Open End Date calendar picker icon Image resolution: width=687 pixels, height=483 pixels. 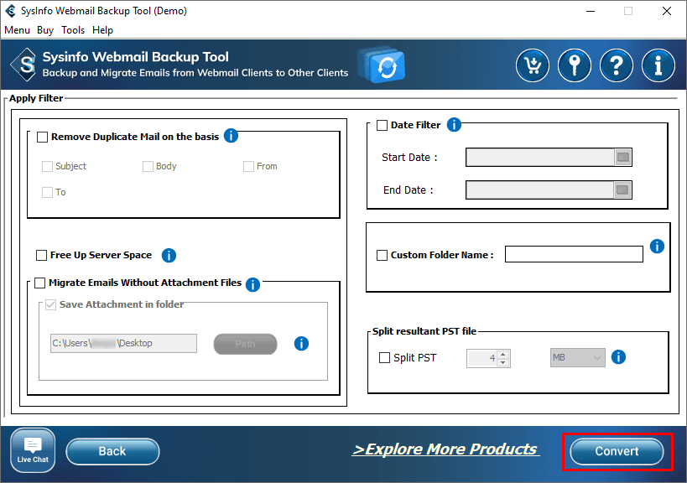(622, 190)
